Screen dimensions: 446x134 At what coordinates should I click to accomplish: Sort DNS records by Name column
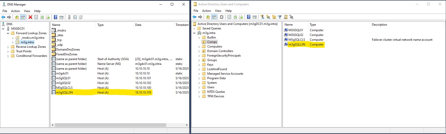(73, 25)
